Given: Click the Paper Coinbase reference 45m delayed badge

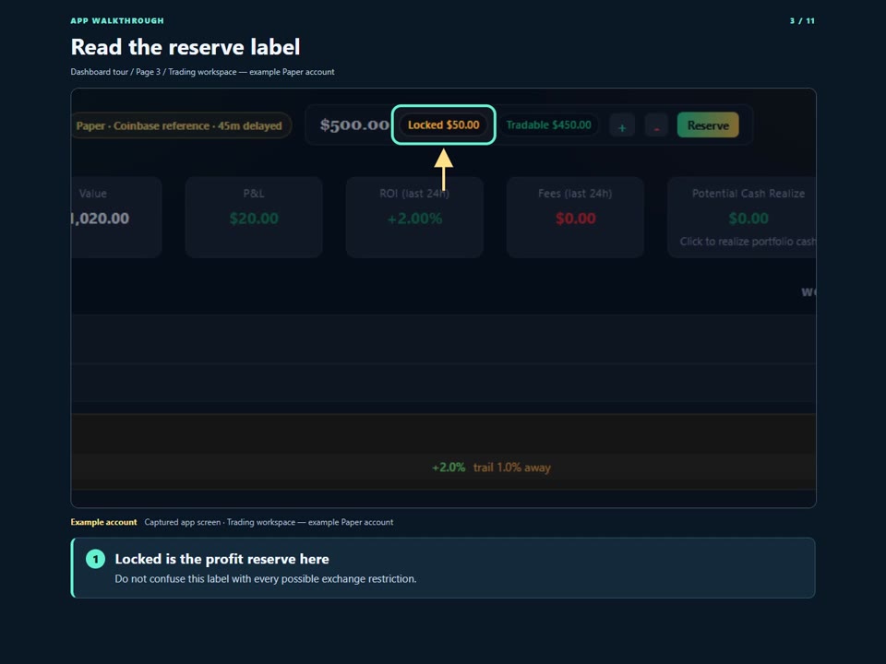Looking at the screenshot, I should (181, 125).
